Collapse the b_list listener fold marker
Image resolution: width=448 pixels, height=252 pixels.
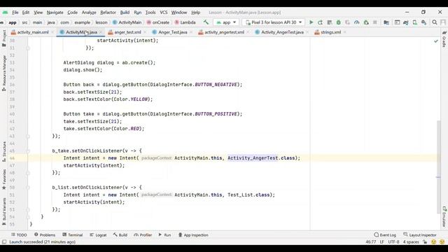(28, 188)
